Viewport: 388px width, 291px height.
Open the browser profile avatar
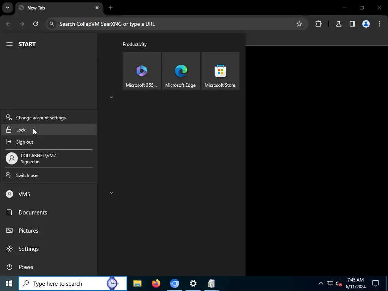click(x=366, y=24)
